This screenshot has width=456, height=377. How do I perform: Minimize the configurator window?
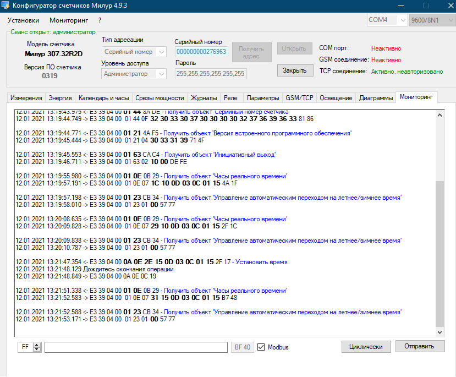tap(401, 6)
